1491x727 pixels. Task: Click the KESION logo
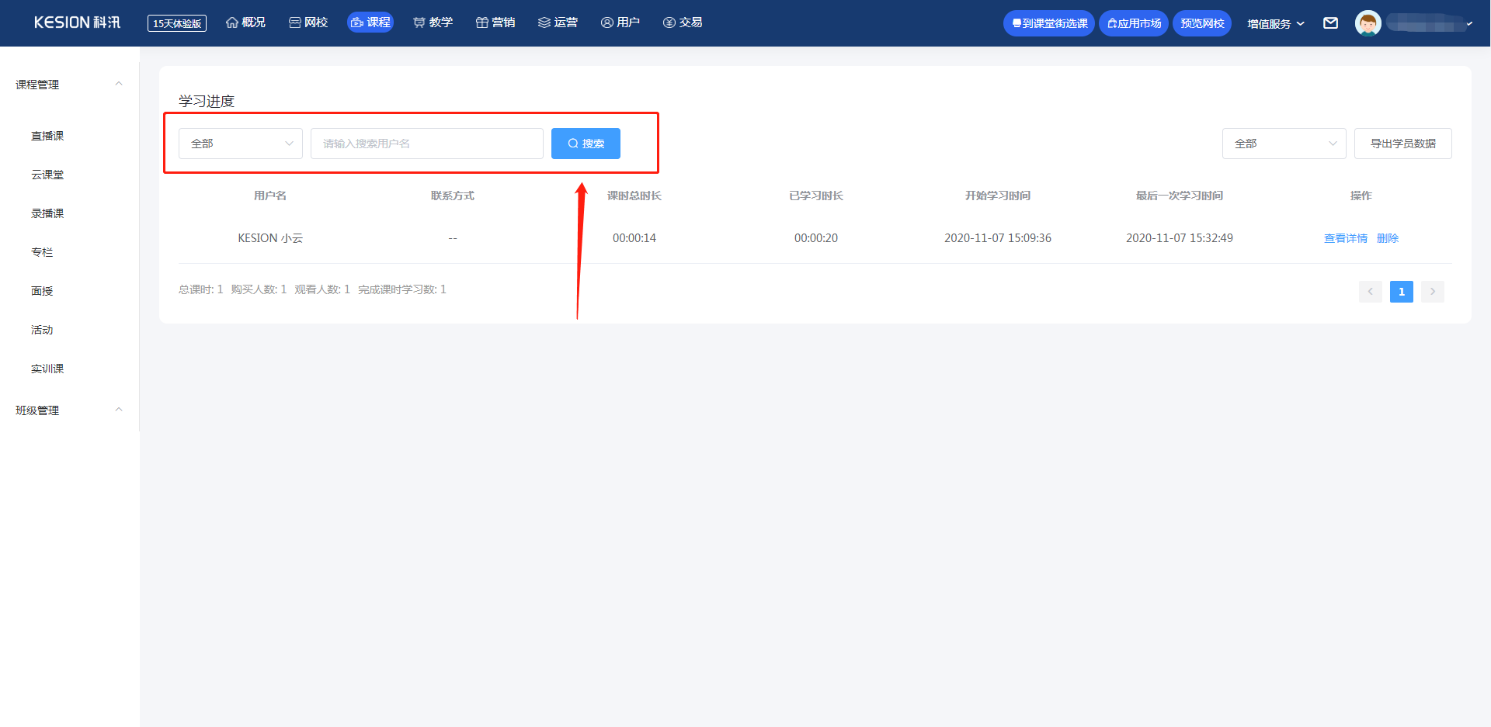[77, 23]
